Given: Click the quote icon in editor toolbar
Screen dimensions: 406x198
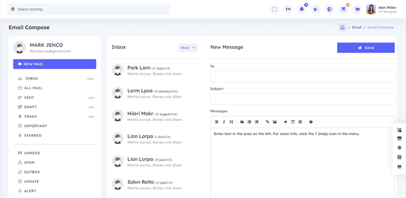Looking at the screenshot, I should point(242,122).
